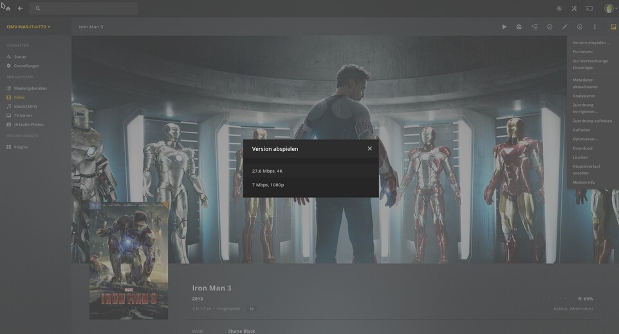Screen dimensions: 619x334
Task: Select 'Metadaten aktualisieren' entry
Action: tap(585, 83)
